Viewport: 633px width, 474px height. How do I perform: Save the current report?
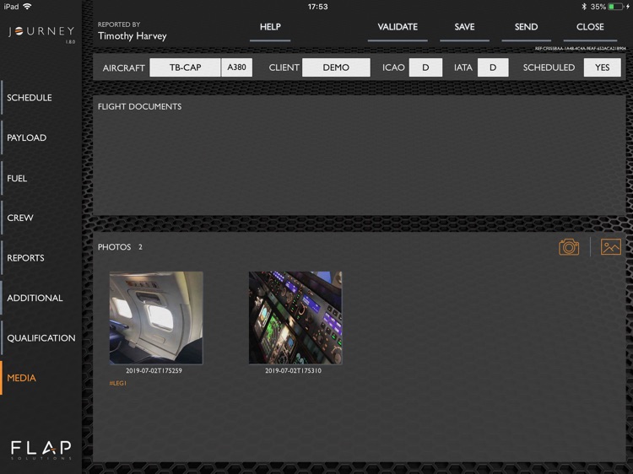(464, 27)
